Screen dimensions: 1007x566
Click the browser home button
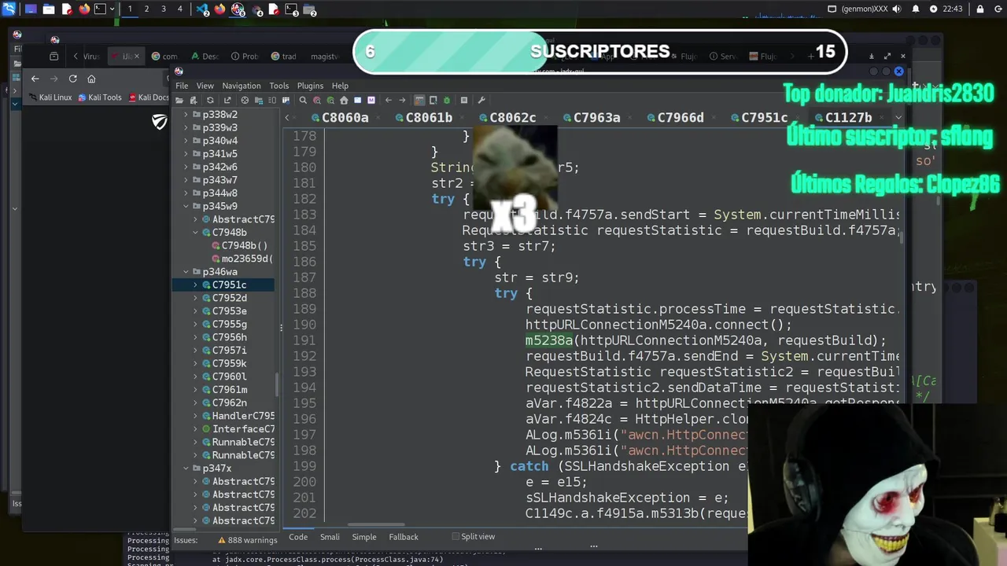[x=91, y=79]
